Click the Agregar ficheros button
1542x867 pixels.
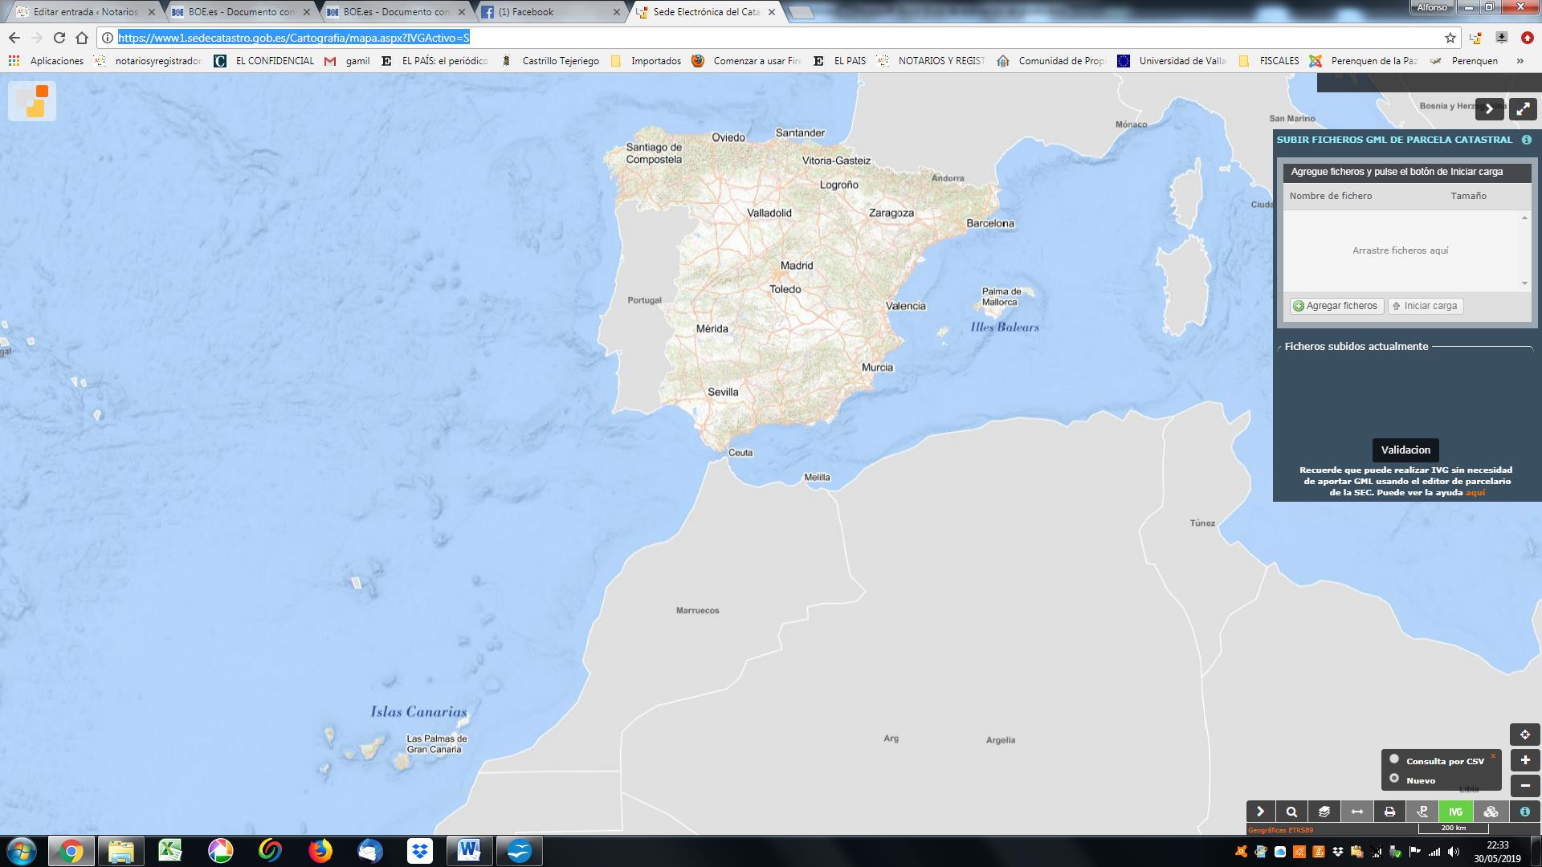1336,306
